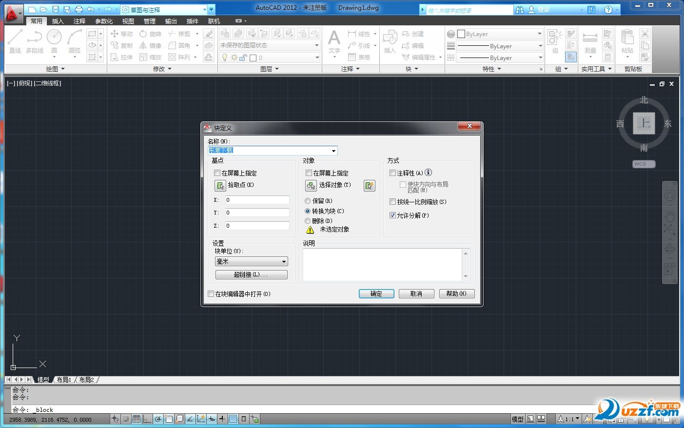
Task: Activate the Move (移动) tool
Action: [x=121, y=34]
